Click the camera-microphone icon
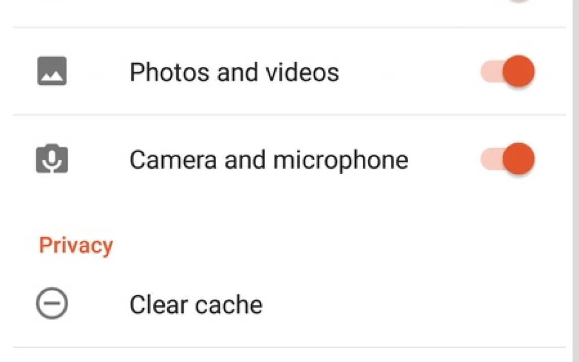This screenshot has width=579, height=362. coord(52,159)
